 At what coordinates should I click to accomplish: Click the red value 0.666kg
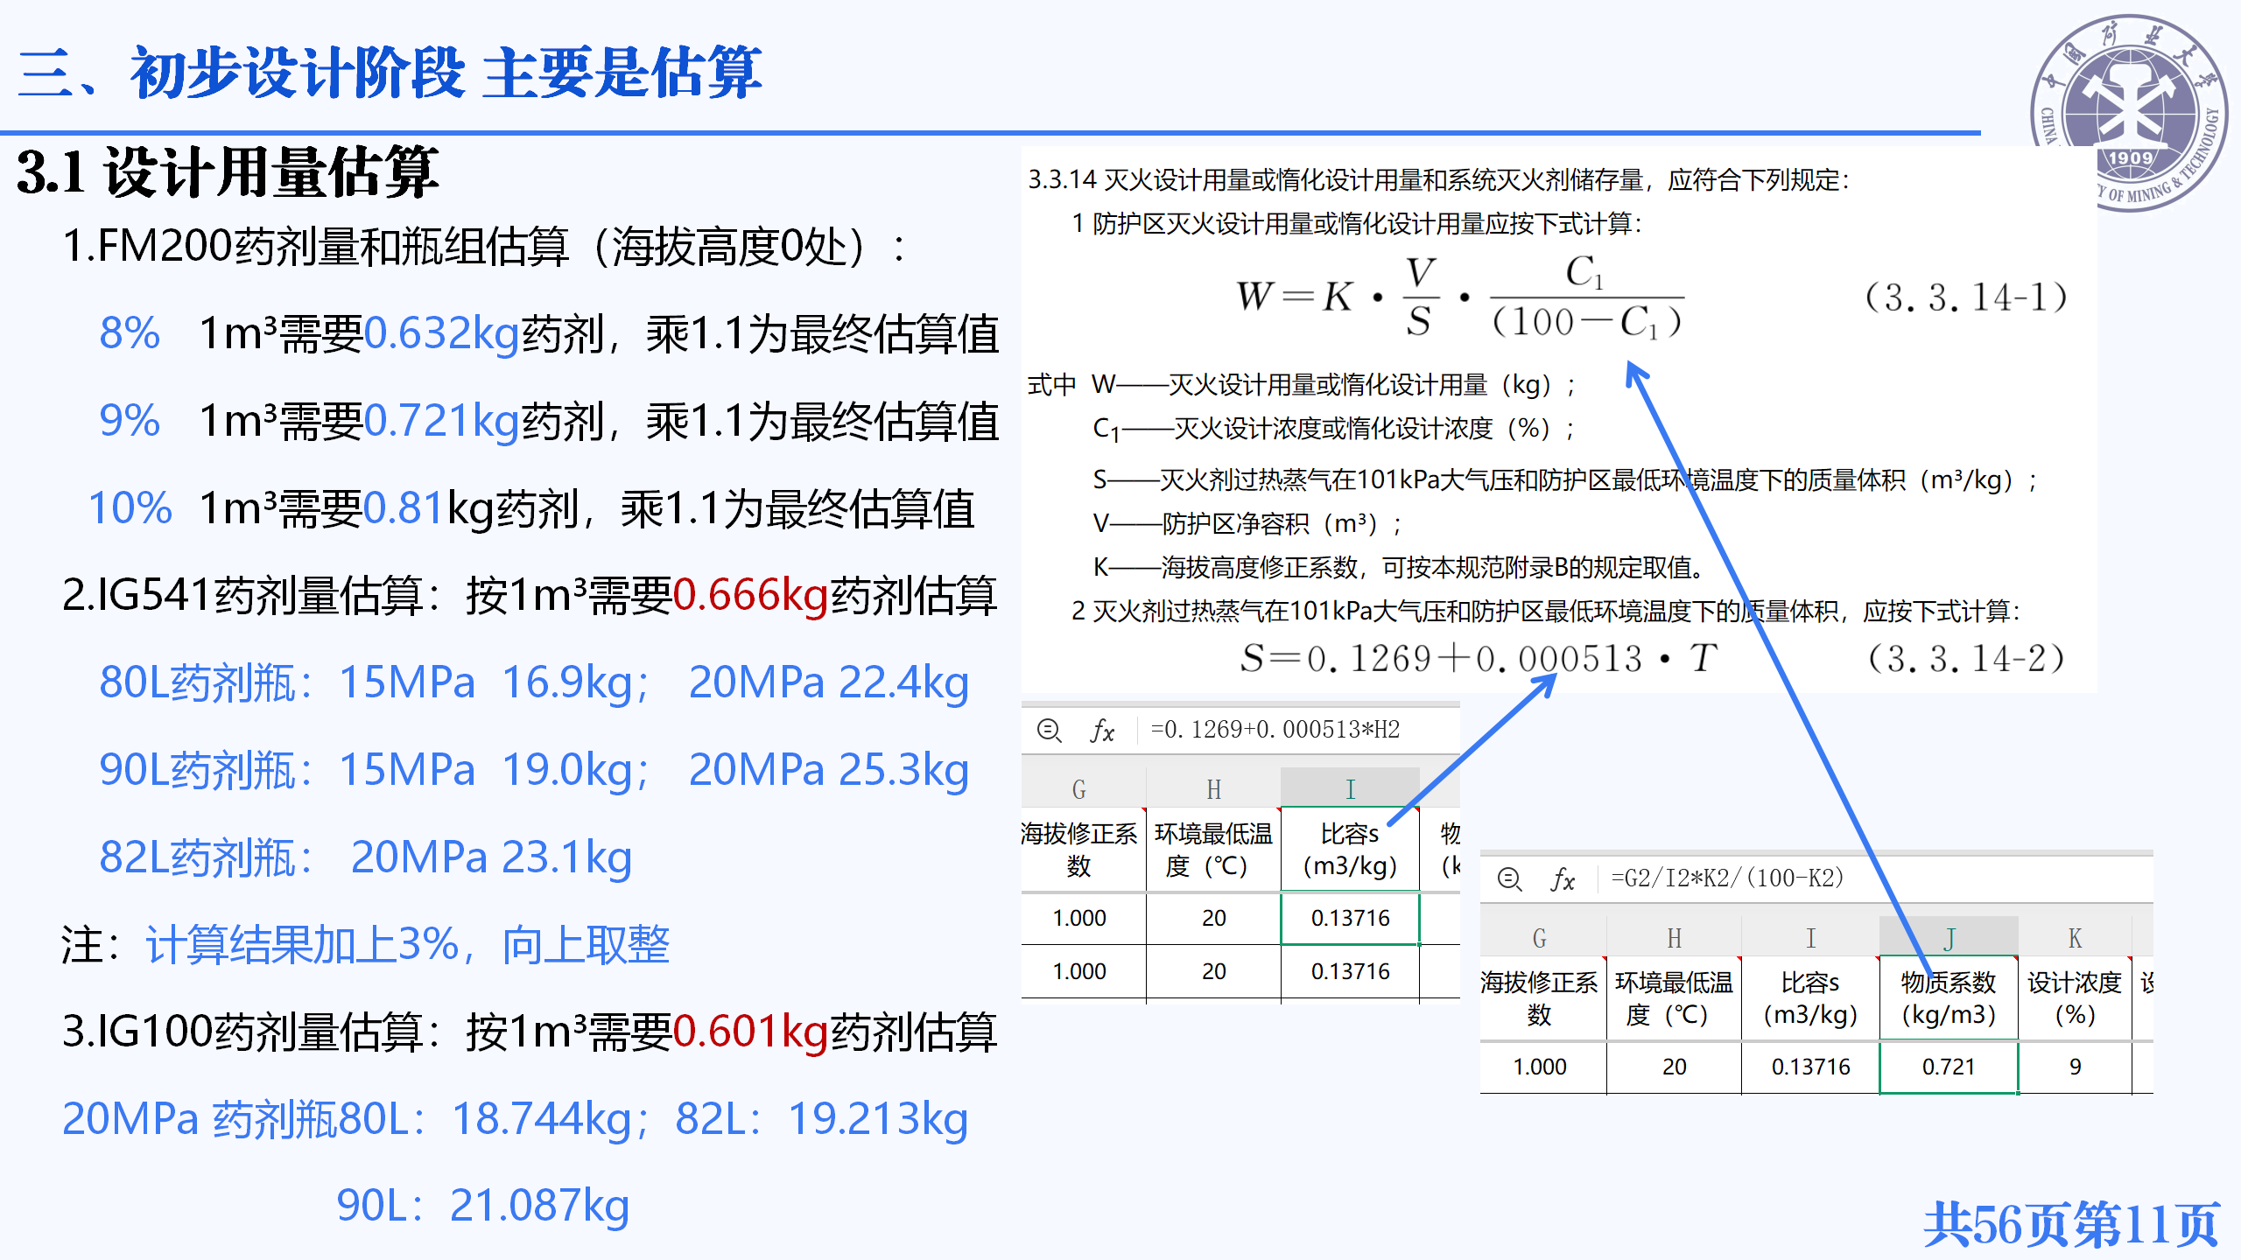[750, 596]
